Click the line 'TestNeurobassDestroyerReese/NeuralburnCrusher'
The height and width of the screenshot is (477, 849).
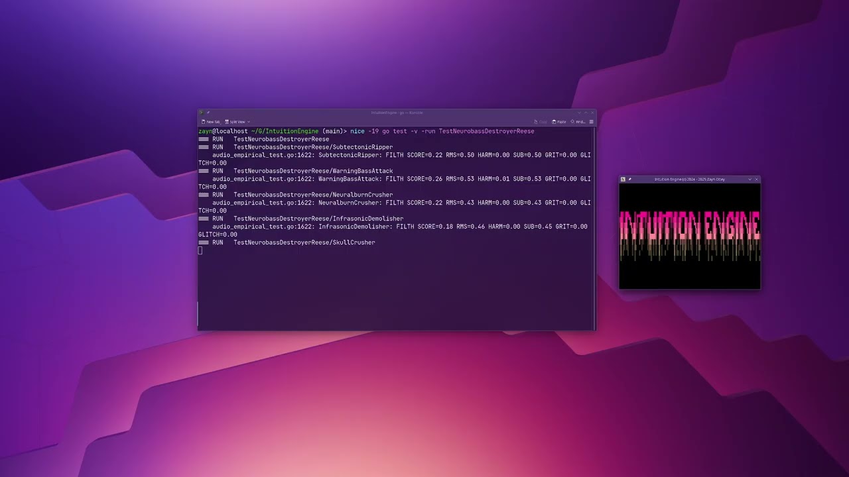[x=313, y=195]
